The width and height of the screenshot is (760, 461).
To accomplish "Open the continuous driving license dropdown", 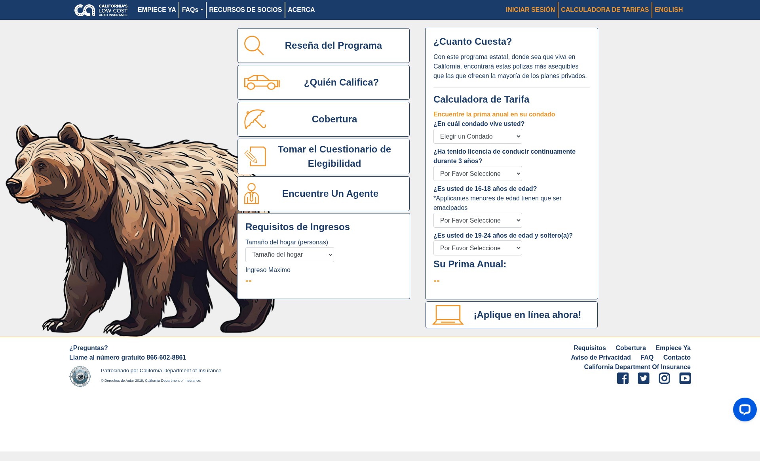I will 478,173.
